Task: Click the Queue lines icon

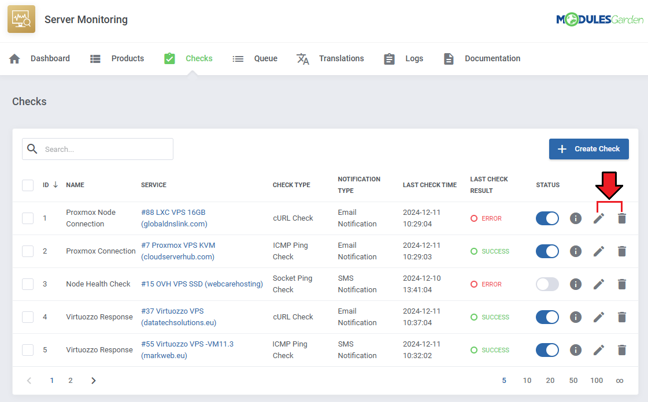Action: pyautogui.click(x=238, y=58)
